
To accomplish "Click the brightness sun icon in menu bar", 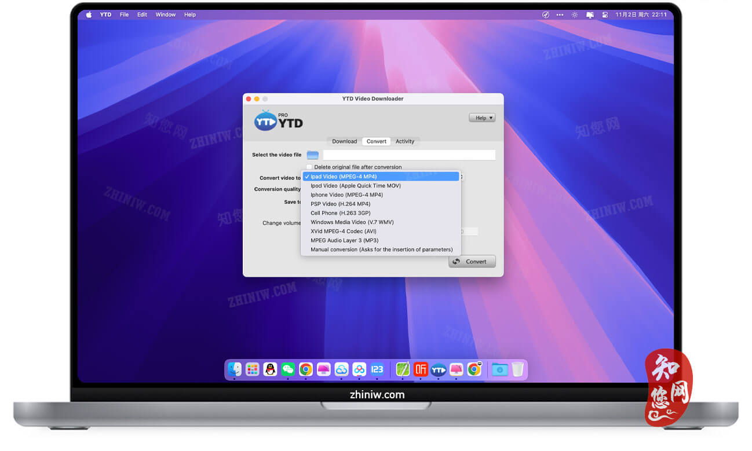I will pyautogui.click(x=575, y=14).
